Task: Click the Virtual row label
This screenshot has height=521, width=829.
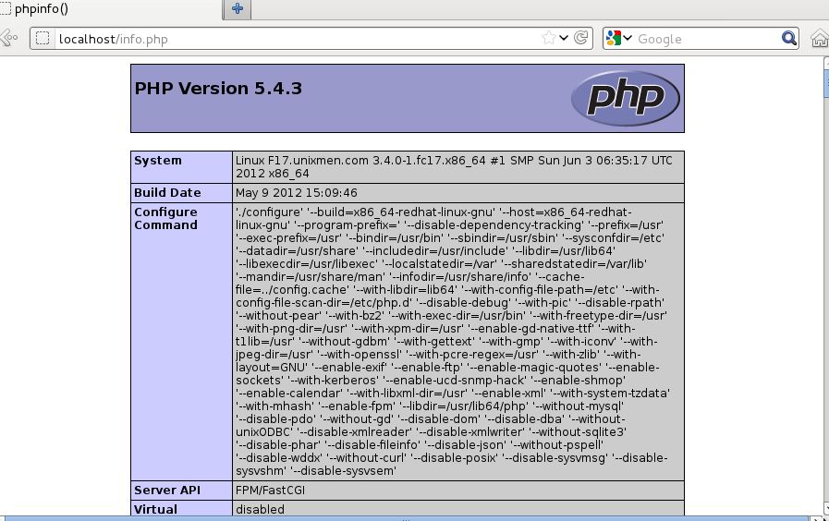Action: (181, 508)
